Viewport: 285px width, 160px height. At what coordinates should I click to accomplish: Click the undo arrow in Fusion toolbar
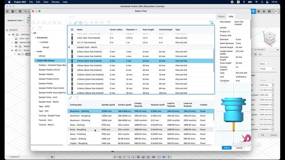[26, 11]
